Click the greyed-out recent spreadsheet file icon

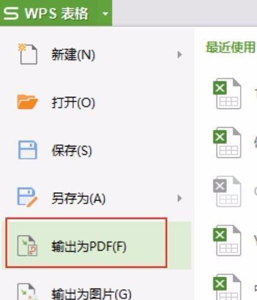pos(227,192)
